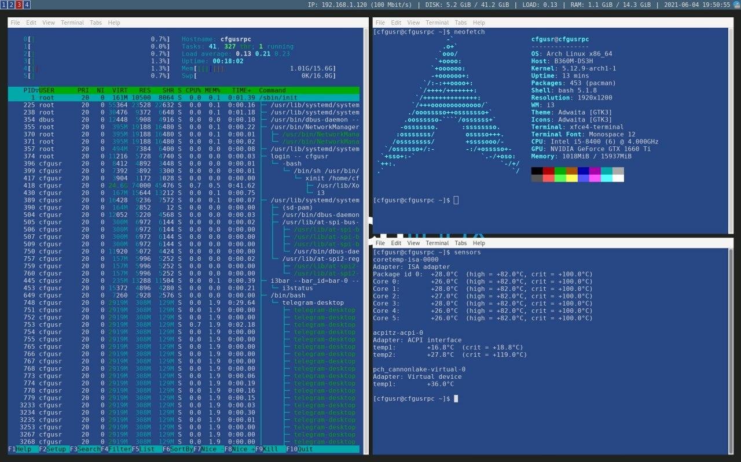741x462 pixels.
Task: Open Tabs menu in sensors terminal window
Action: [461, 243]
